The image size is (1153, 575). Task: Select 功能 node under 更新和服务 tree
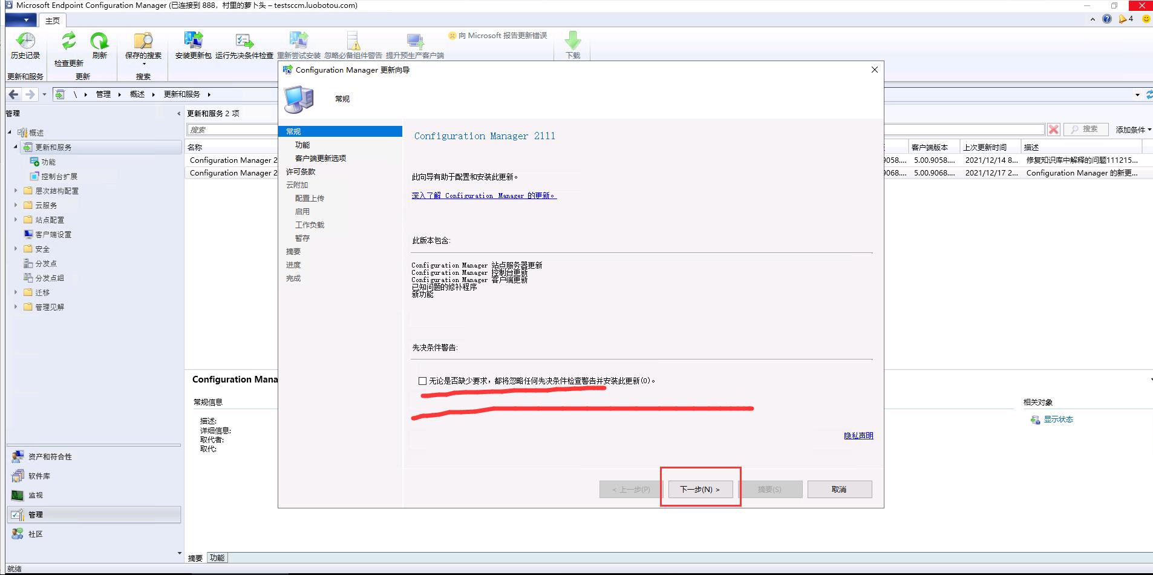[x=48, y=162]
